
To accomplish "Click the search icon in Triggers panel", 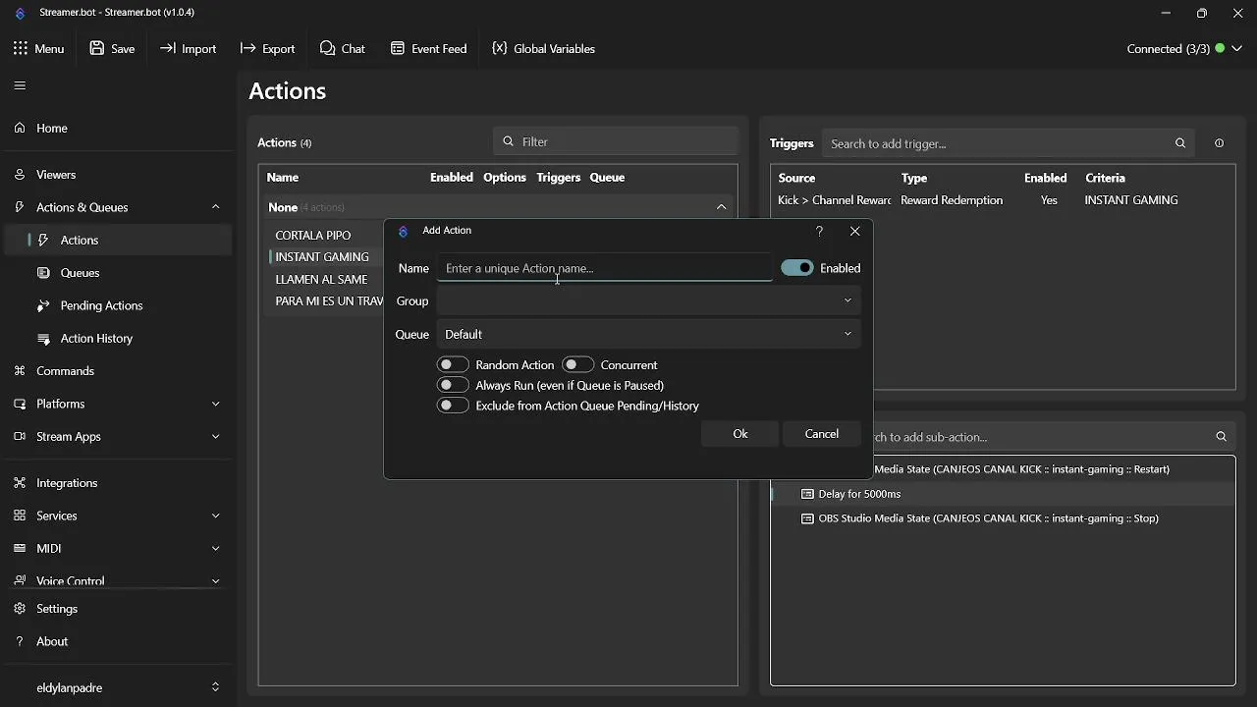I will pyautogui.click(x=1180, y=143).
